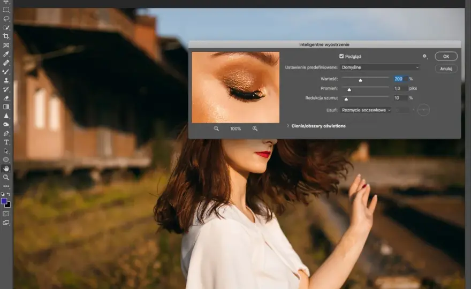Zoom out on the sharpen preview
This screenshot has width=471, height=289.
click(x=216, y=128)
